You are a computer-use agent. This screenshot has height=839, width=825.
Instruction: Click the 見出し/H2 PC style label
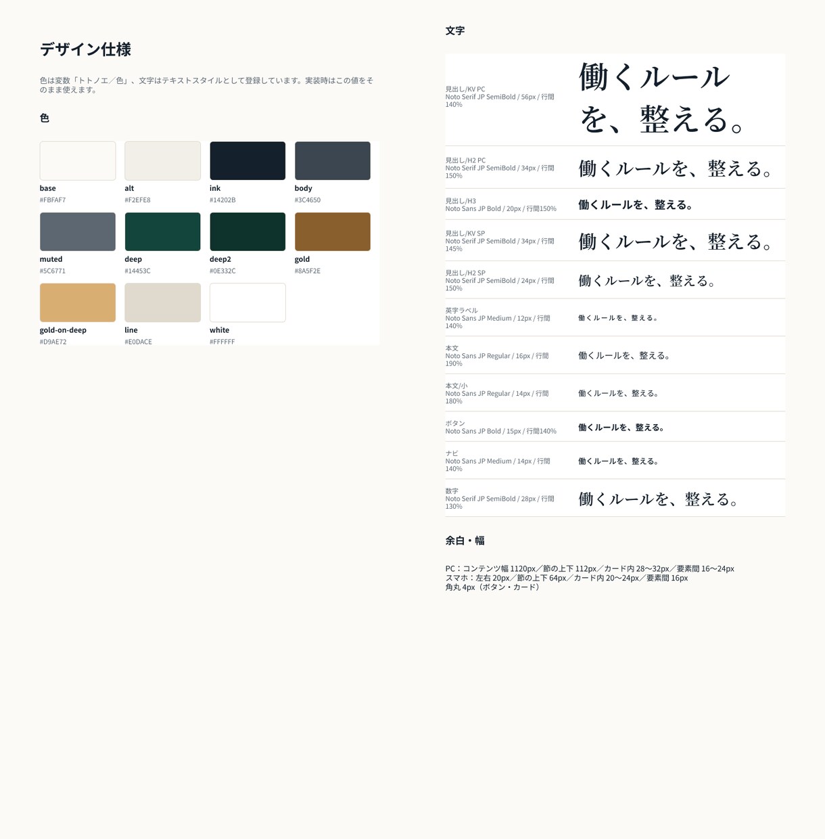(465, 160)
